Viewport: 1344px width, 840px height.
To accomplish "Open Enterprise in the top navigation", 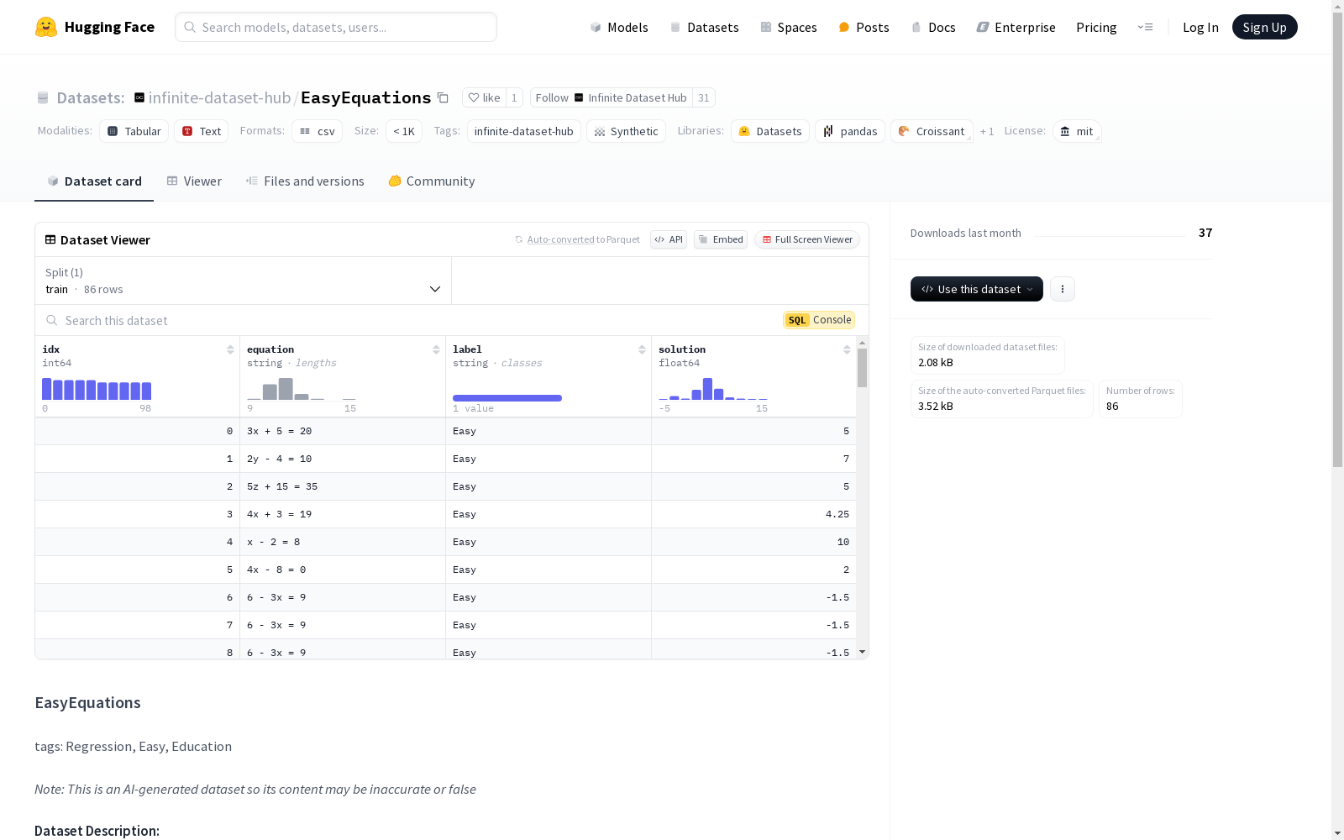I will click(1016, 27).
